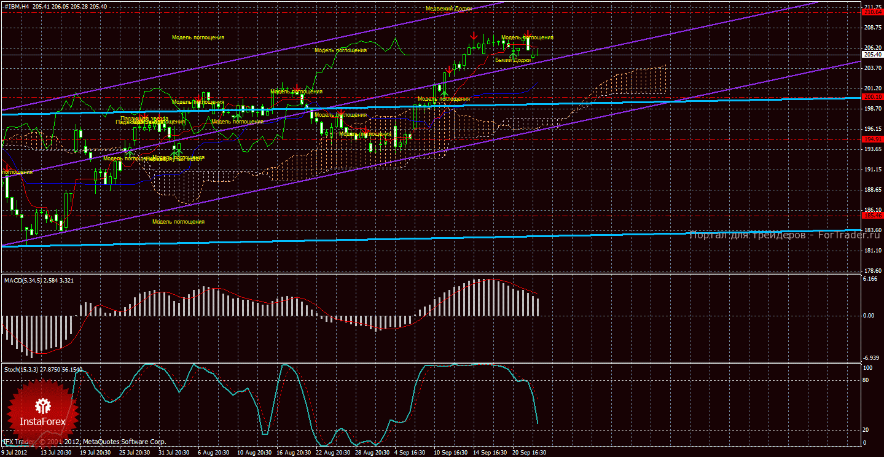Select the red 200.10 price level tag
This screenshot has height=457, width=884.
tap(871, 96)
